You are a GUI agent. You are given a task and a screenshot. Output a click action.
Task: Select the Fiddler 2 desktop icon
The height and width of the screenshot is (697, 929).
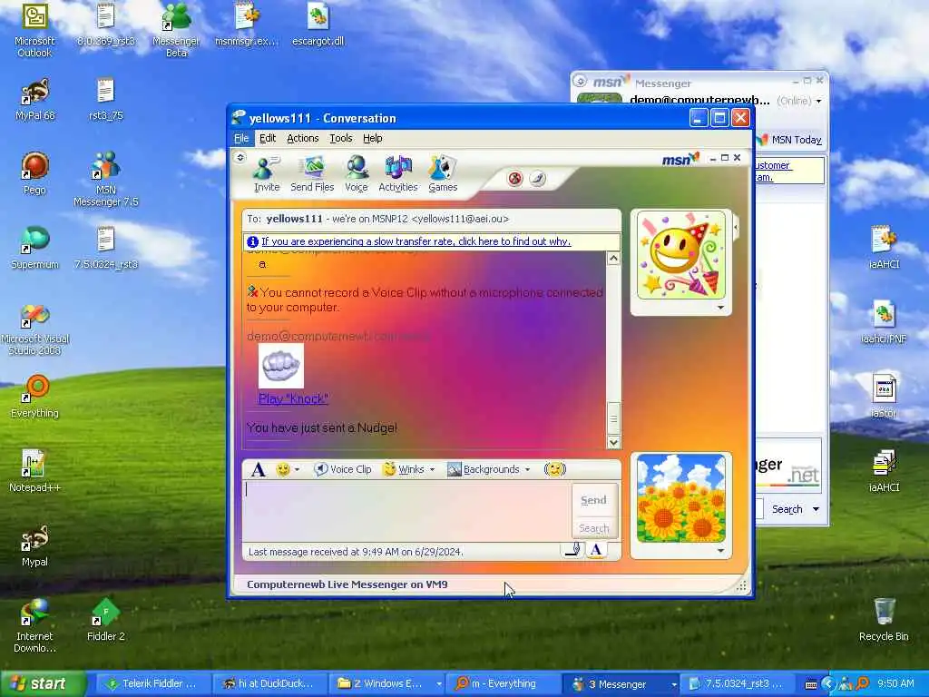(x=106, y=620)
